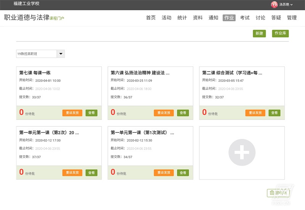Click the 新建 button to create assignment
This screenshot has height=210, width=305.
pos(259,33)
